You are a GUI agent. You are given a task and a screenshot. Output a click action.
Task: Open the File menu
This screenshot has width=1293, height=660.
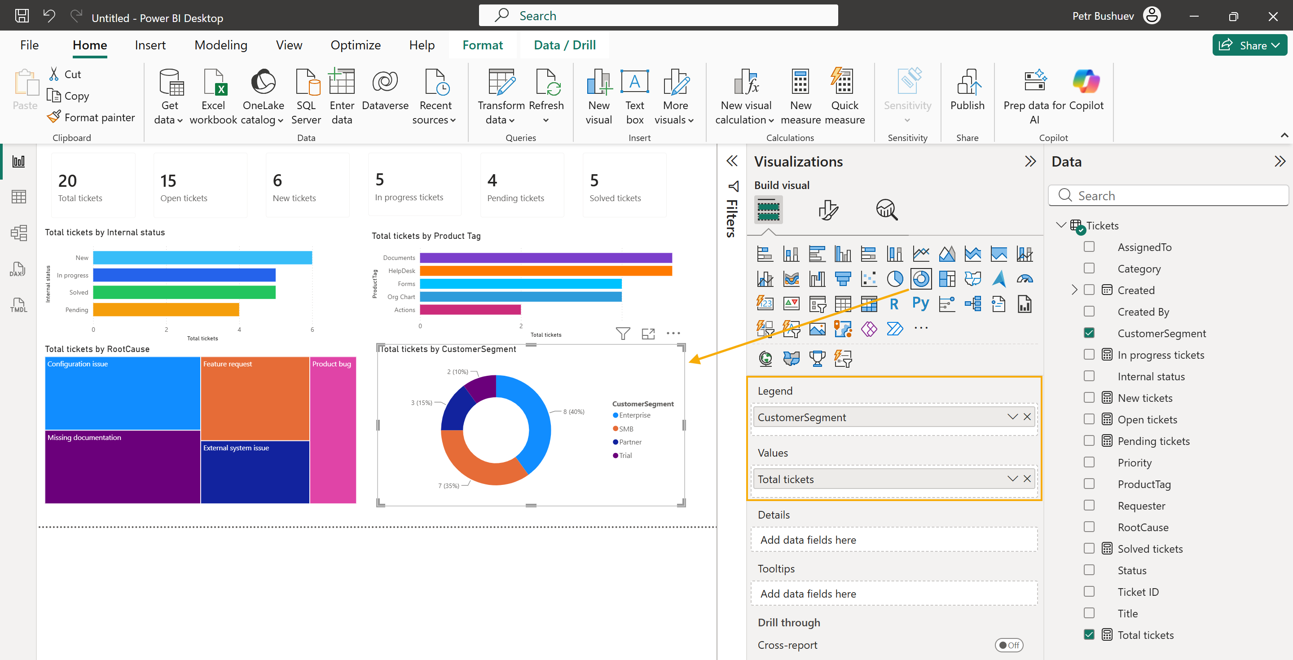[29, 45]
